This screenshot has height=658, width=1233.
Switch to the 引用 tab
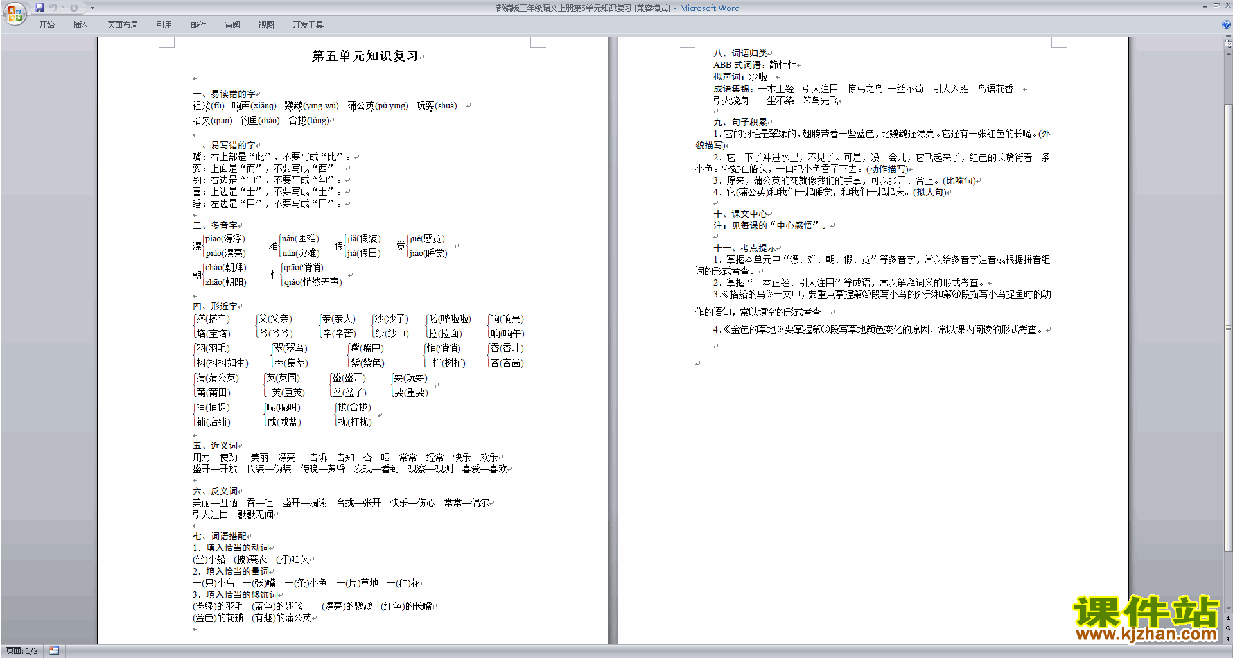[164, 24]
